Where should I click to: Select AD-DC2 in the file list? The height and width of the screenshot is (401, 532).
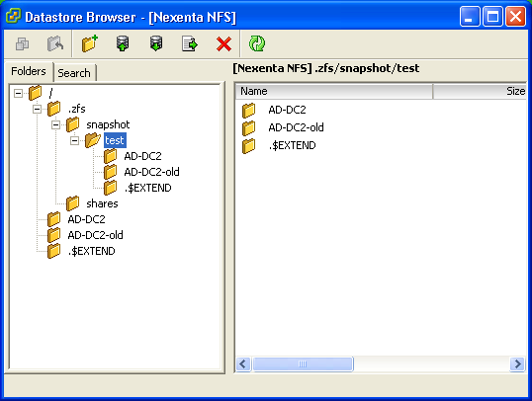pyautogui.click(x=287, y=110)
